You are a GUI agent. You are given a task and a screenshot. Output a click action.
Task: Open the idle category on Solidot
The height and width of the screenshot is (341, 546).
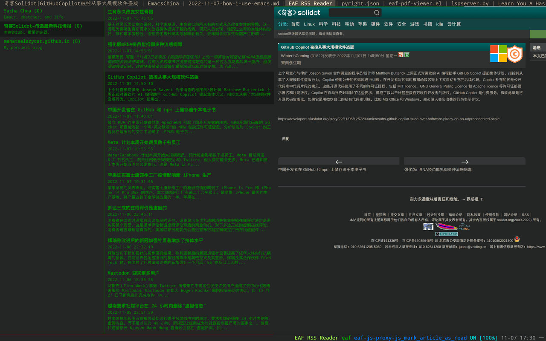point(439,24)
